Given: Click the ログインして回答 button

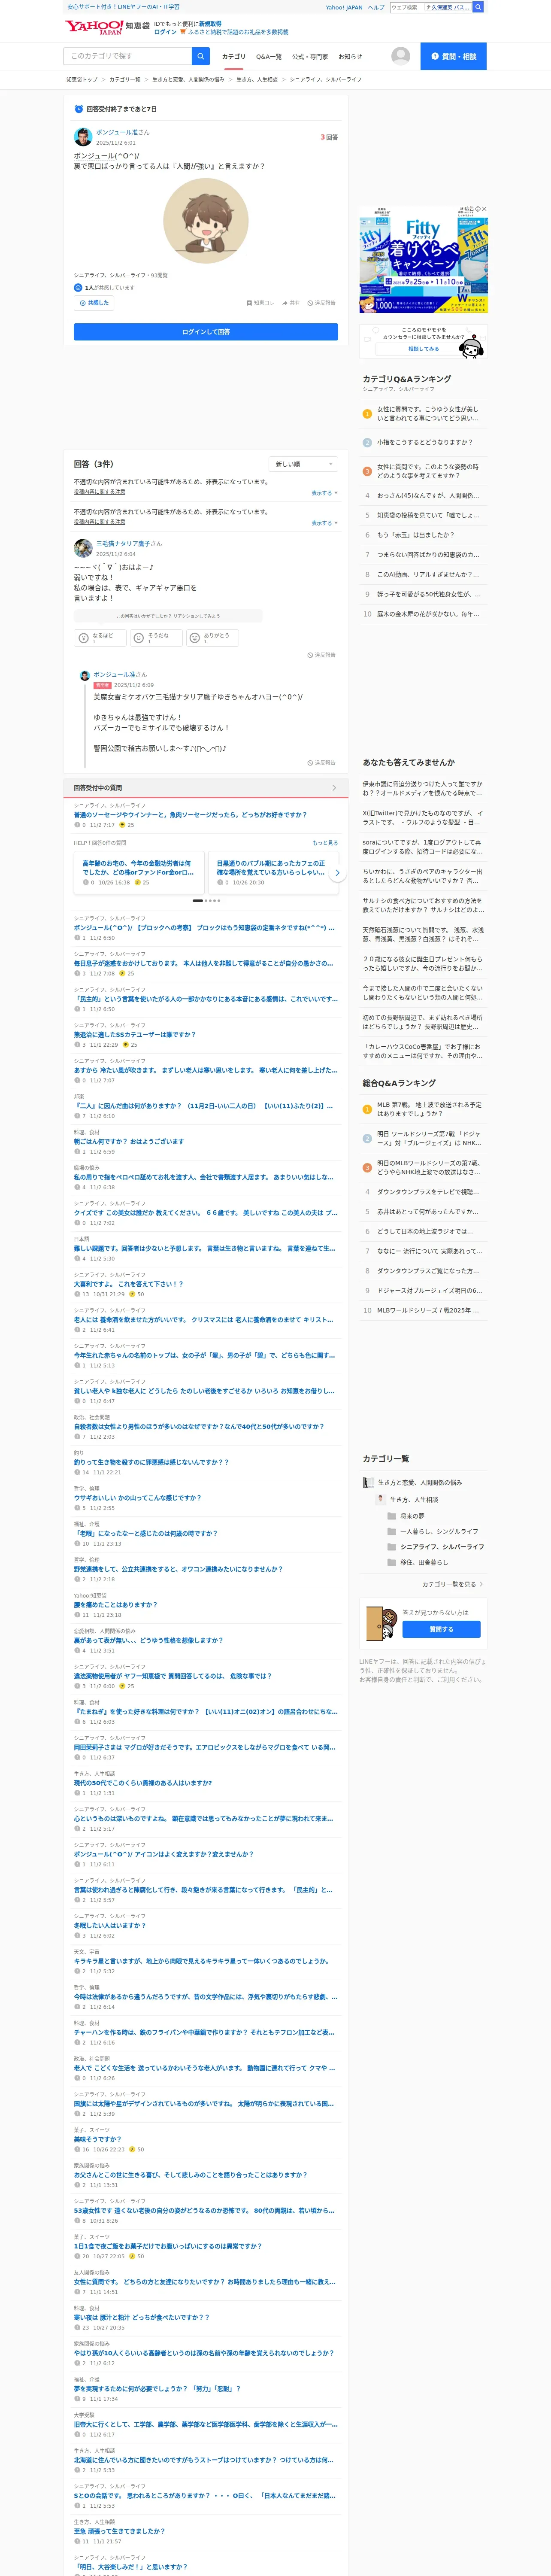Looking at the screenshot, I should (x=206, y=332).
